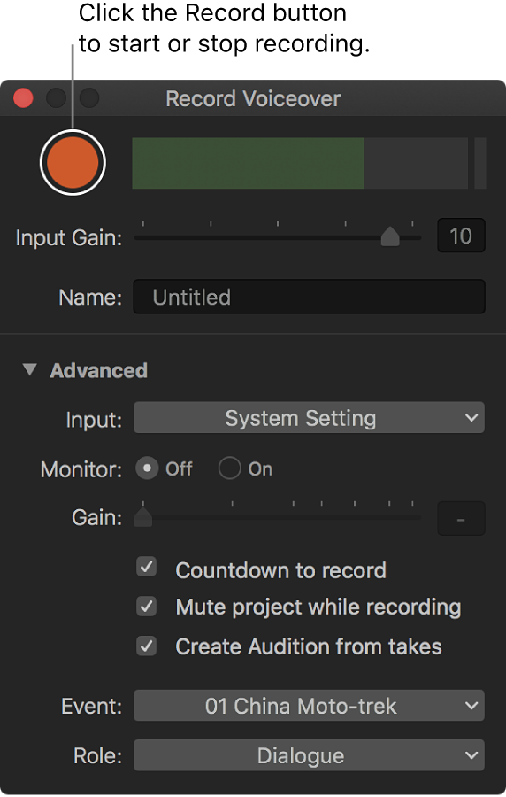506x797 pixels.
Task: Select Monitor Off radio button
Action: (147, 468)
